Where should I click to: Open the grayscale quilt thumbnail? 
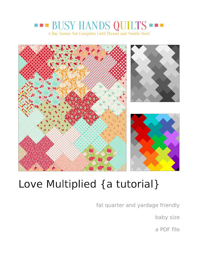(x=155, y=73)
